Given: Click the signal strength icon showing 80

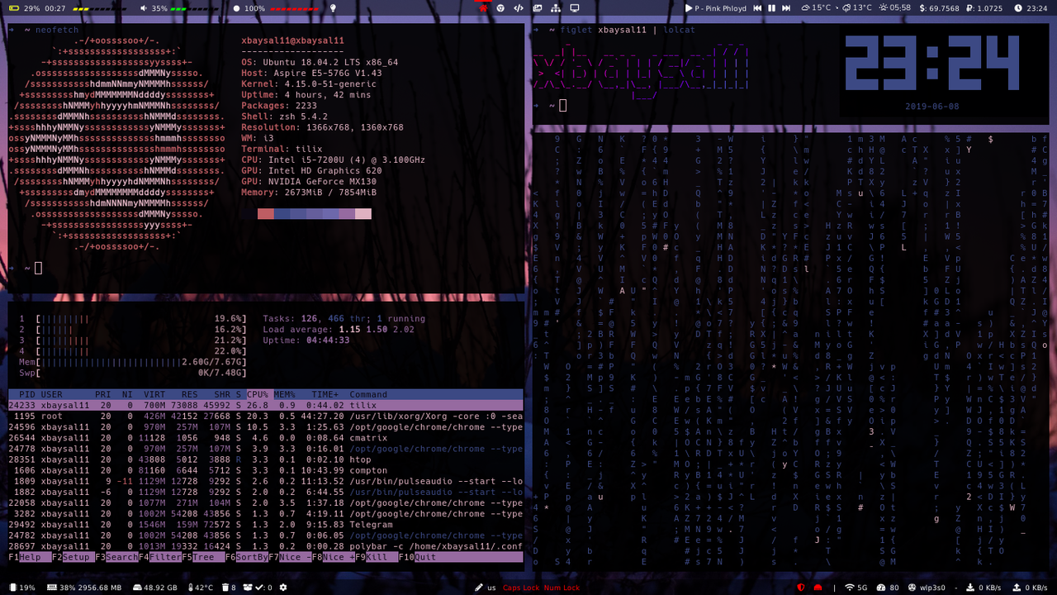Looking at the screenshot, I should pos(880,588).
